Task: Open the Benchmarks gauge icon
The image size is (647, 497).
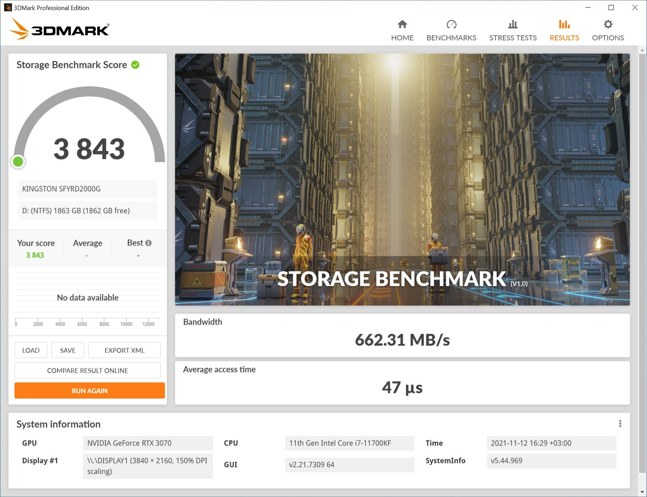Action: pos(451,24)
